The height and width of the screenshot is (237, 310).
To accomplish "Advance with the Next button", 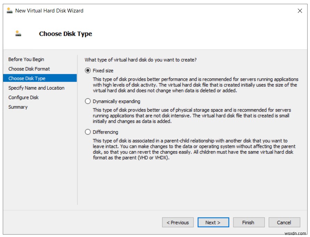I will click(x=213, y=222).
